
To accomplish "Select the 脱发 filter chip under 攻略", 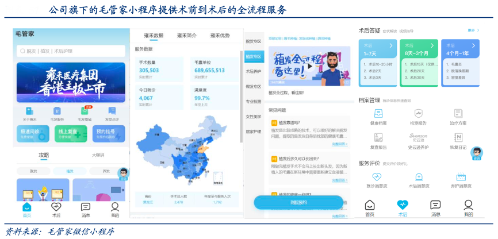I will 33,171.
